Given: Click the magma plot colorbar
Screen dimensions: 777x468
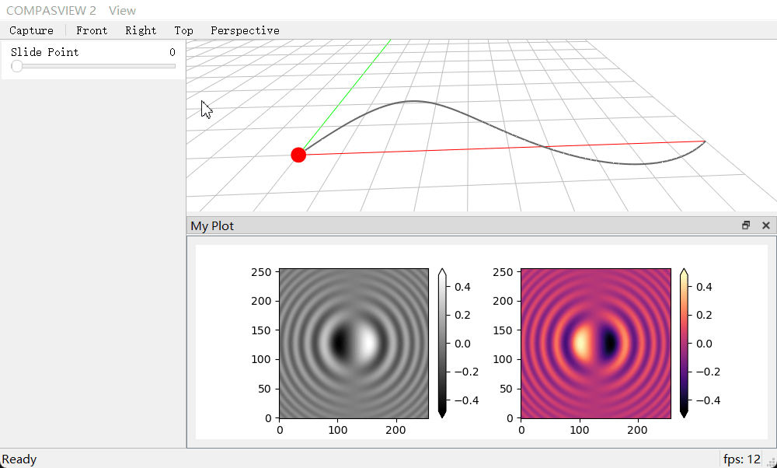Looking at the screenshot, I should (x=683, y=342).
